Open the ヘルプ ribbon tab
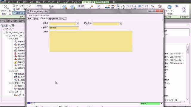Screen dimensions: 191x107 [x=66, y=2]
